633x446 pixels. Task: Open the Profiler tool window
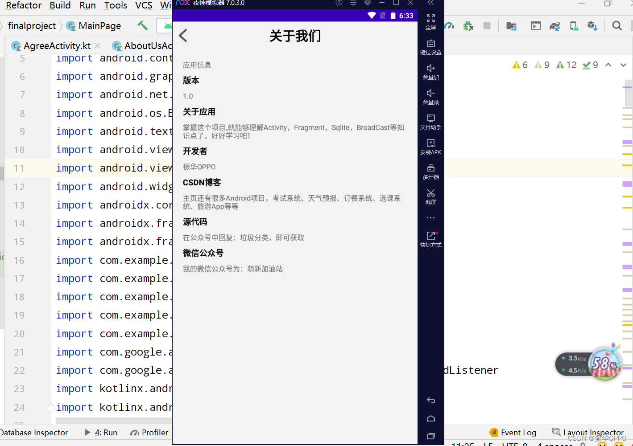(149, 433)
